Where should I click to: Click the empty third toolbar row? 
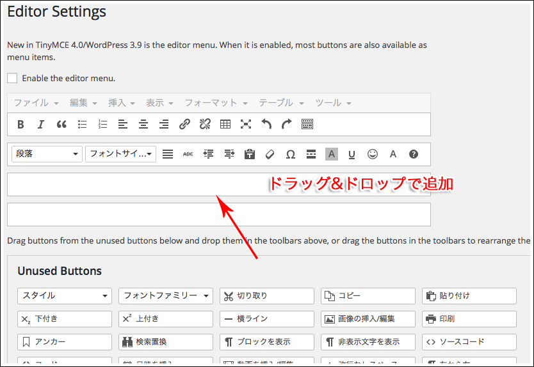pos(128,185)
